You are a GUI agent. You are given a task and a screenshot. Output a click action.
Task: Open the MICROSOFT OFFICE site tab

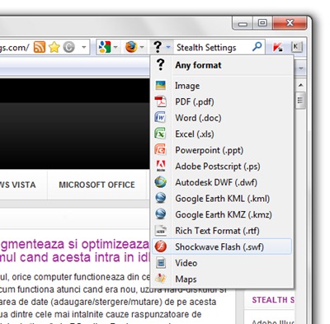click(x=97, y=185)
